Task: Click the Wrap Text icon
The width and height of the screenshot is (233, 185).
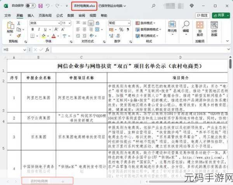Action: pyautogui.click(x=97, y=23)
